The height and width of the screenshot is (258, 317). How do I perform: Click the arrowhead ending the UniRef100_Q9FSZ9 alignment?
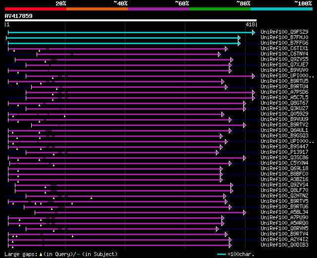(x=254, y=32)
